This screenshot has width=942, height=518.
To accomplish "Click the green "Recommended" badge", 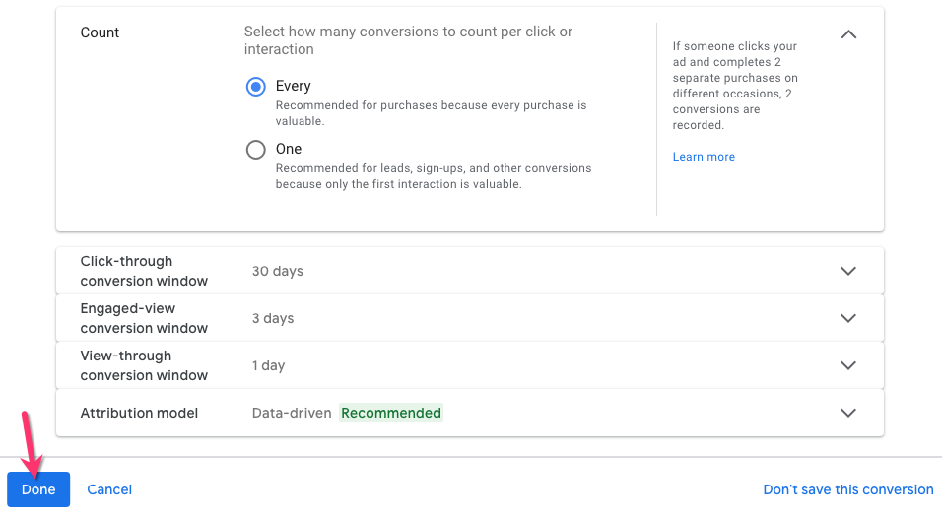I will (391, 413).
